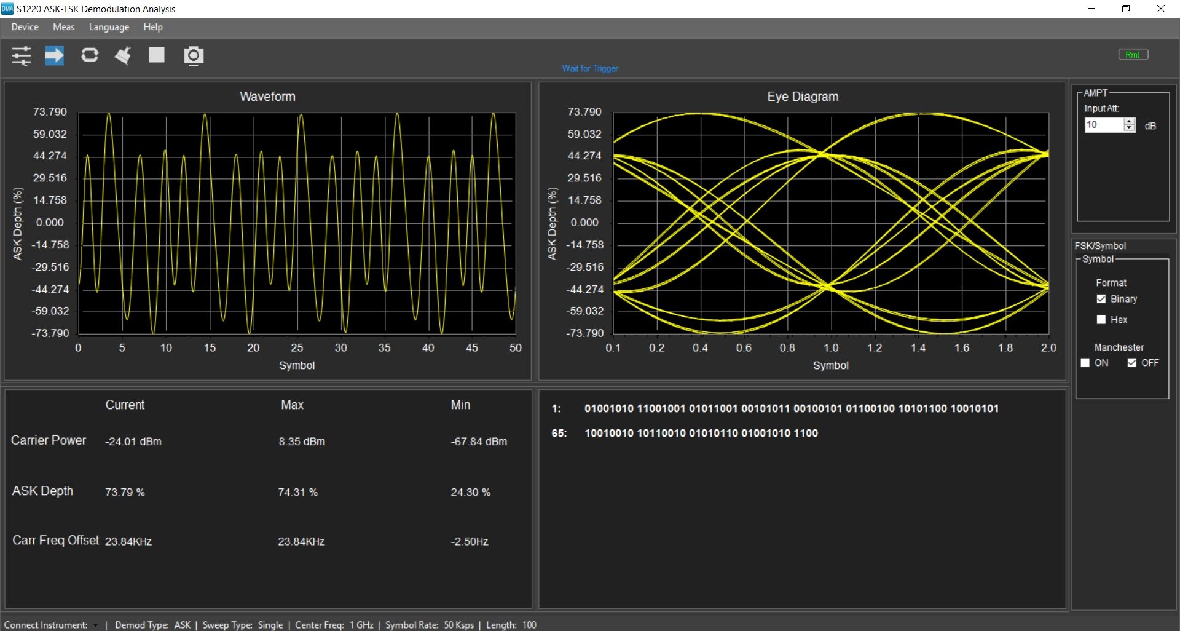Increase Input Att with up arrow

(1129, 121)
